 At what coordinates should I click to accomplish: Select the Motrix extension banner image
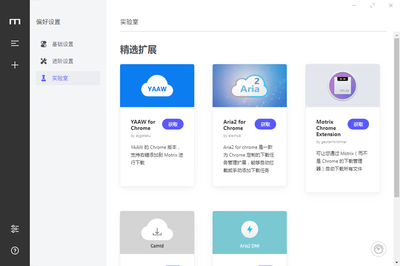342,86
